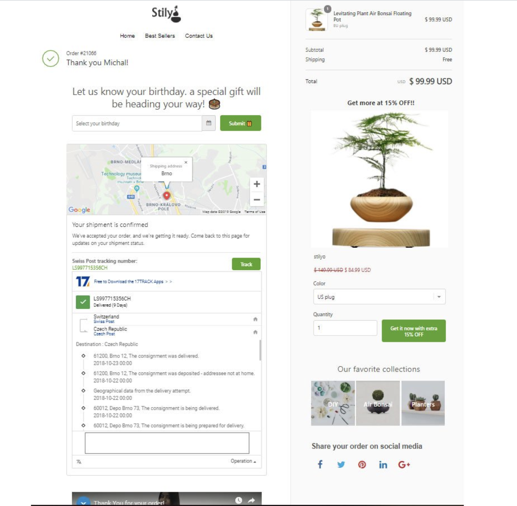Screen dimensions: 517x506
Task: Share order on Twitter
Action: click(341, 464)
